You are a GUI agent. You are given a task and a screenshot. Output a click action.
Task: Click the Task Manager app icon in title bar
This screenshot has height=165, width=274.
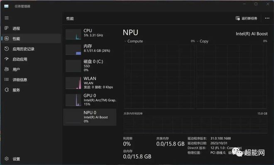pyautogui.click(x=6, y=6)
